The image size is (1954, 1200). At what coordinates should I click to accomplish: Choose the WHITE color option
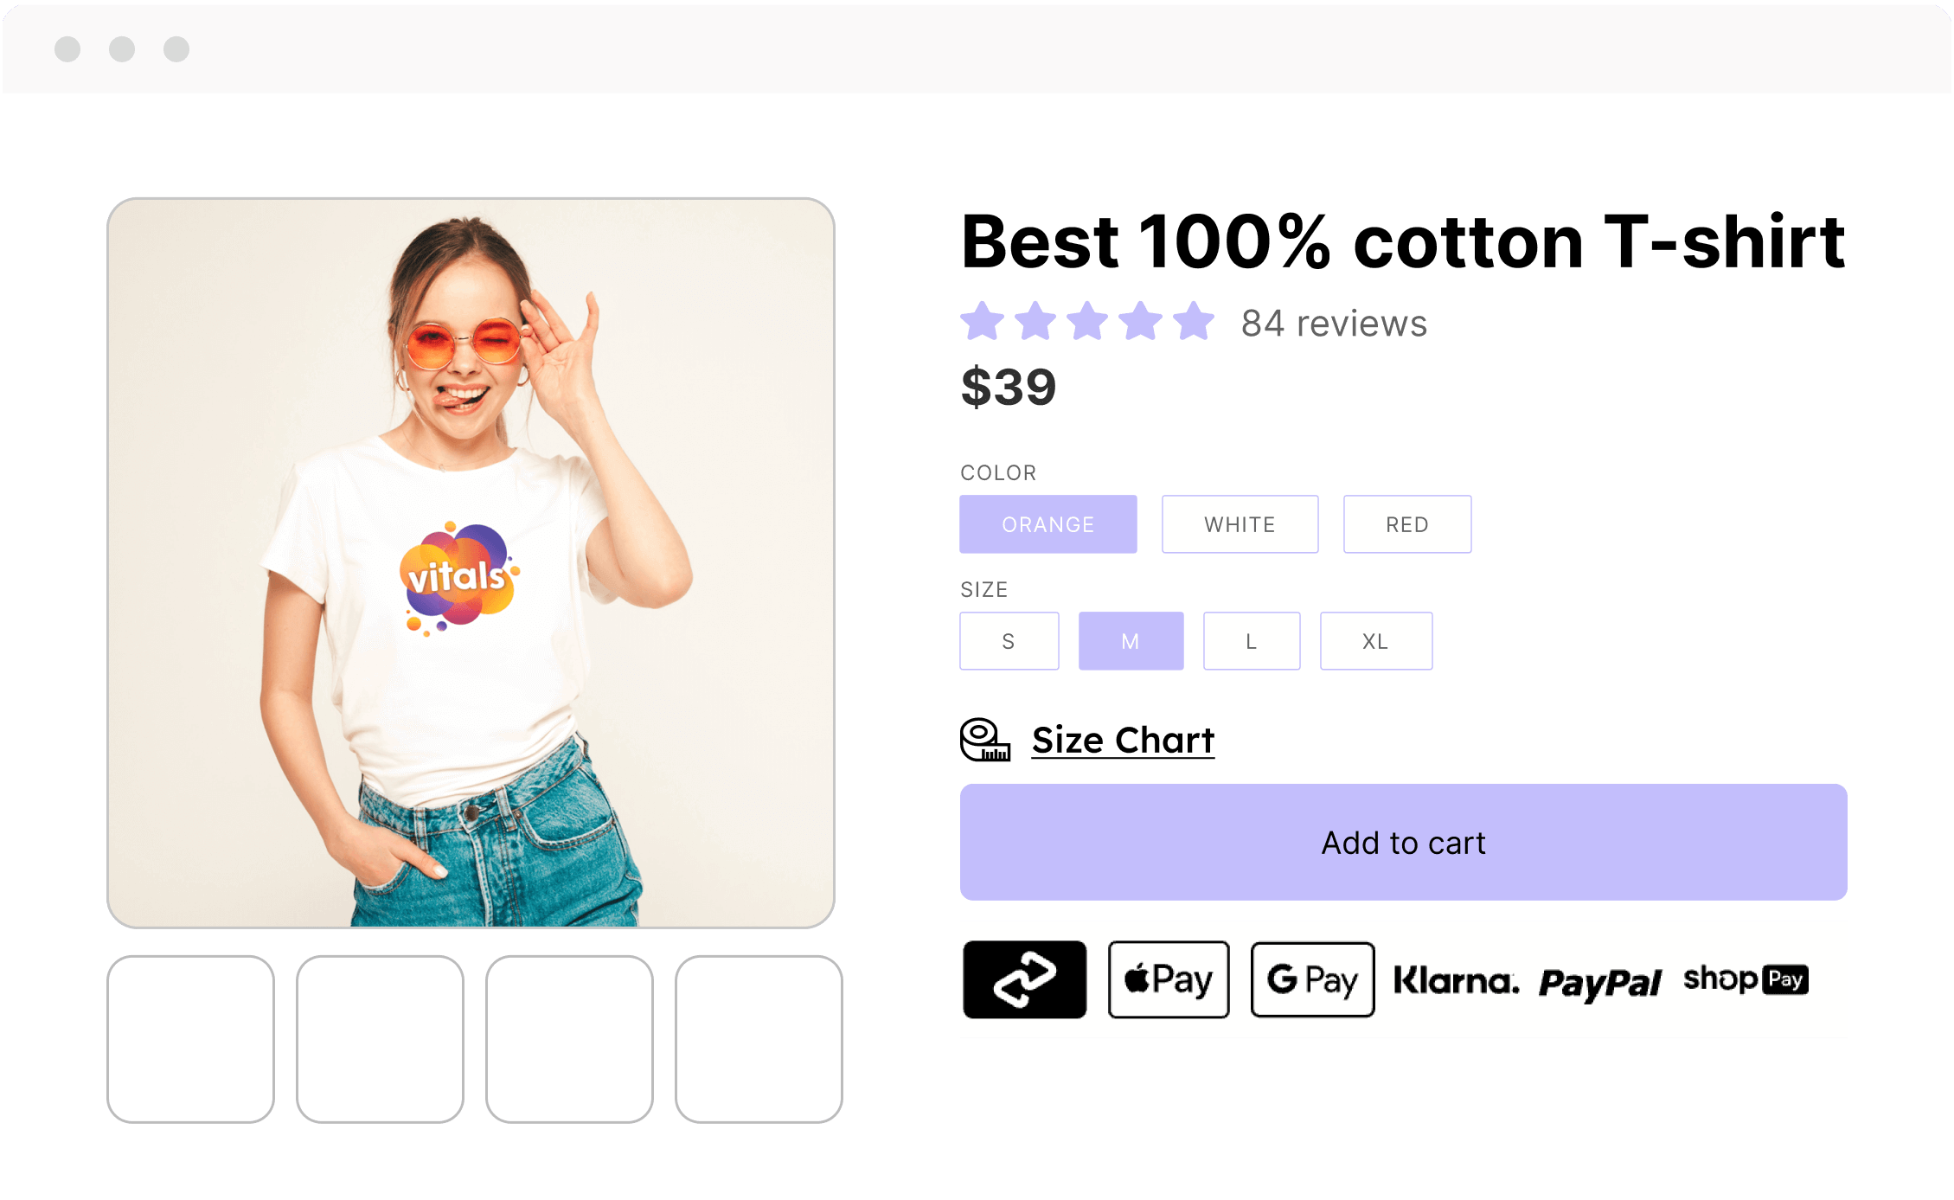1240,524
